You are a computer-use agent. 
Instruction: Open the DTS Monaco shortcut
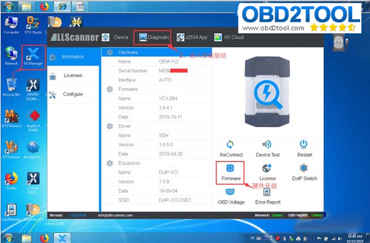pyautogui.click(x=11, y=118)
